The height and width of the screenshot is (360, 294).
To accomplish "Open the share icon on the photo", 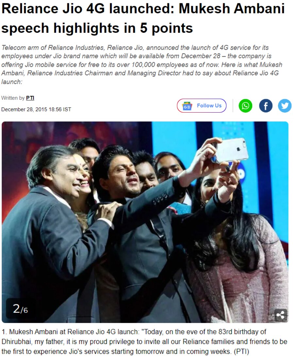I will (x=281, y=315).
